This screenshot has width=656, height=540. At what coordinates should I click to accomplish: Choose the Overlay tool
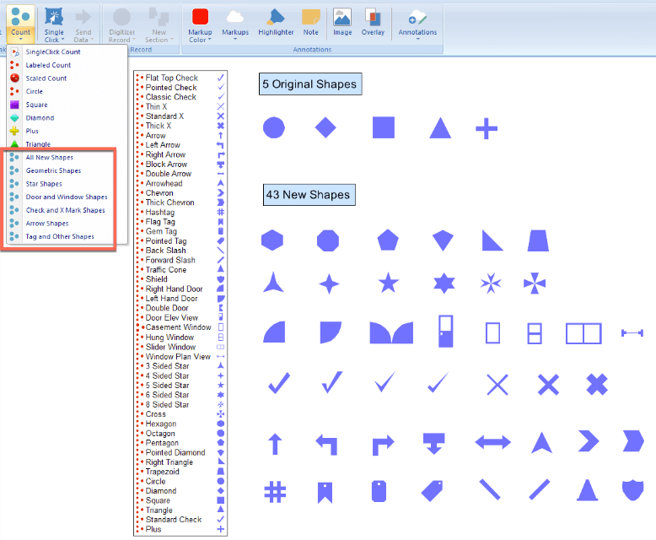(x=373, y=22)
